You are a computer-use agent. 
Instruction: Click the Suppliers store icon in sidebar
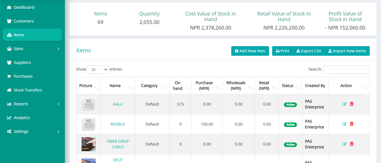pos(9,62)
